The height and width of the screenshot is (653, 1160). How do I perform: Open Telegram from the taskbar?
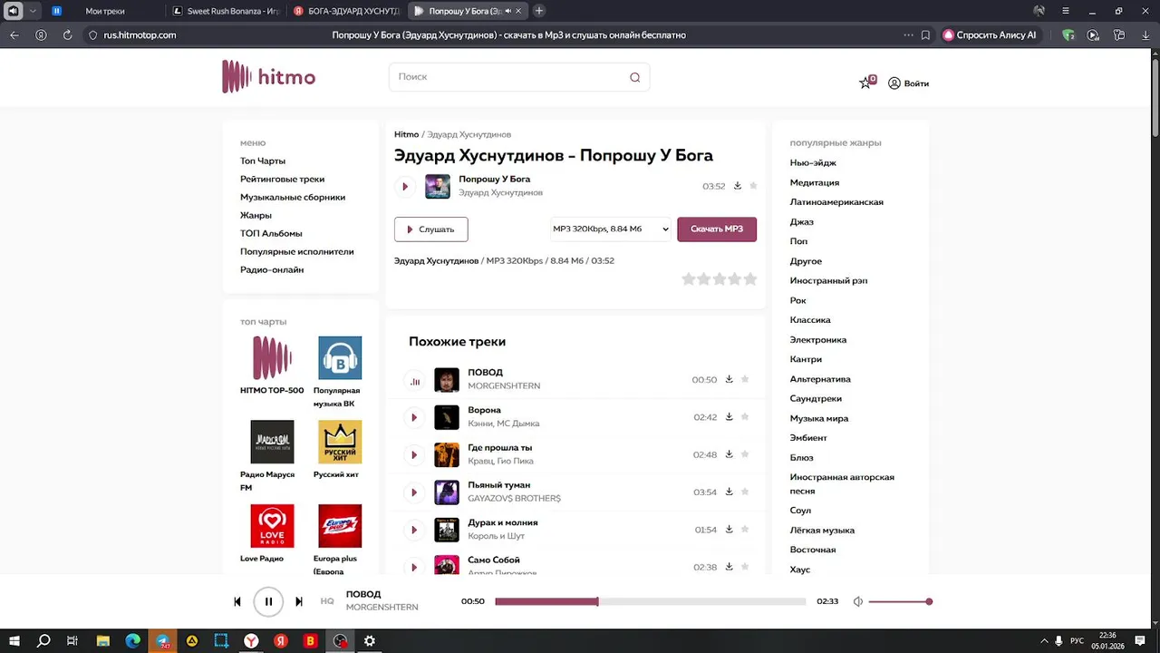162,640
